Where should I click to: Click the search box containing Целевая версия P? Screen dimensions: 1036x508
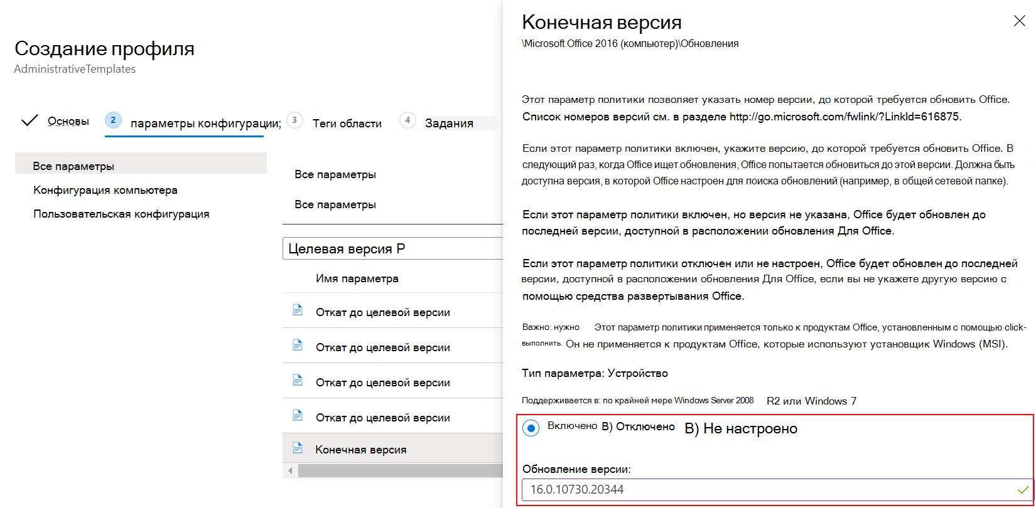coord(392,248)
